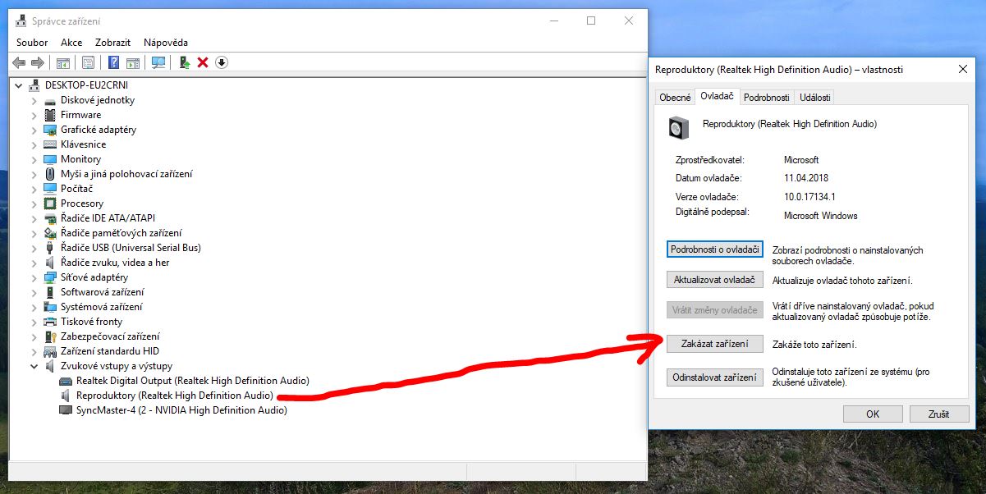Toggle the action pane toolbar icon
The image size is (986, 494).
click(132, 62)
